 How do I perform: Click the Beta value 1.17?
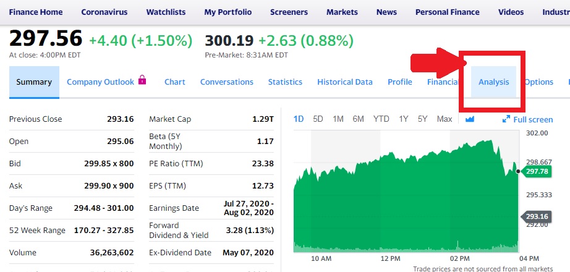(265, 142)
